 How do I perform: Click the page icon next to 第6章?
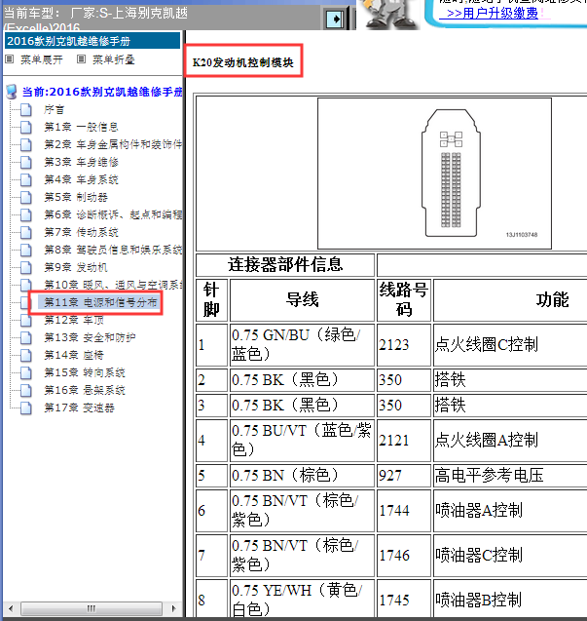pos(26,214)
